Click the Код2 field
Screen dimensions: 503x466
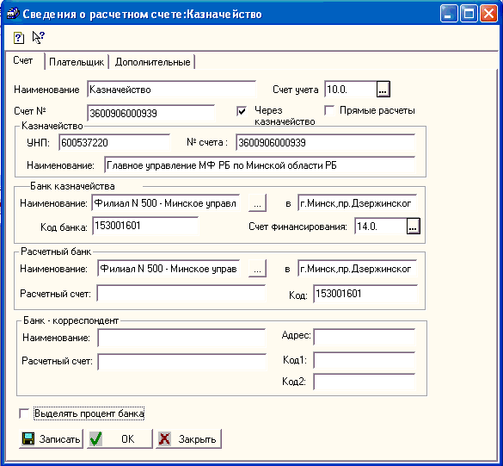[x=365, y=382]
